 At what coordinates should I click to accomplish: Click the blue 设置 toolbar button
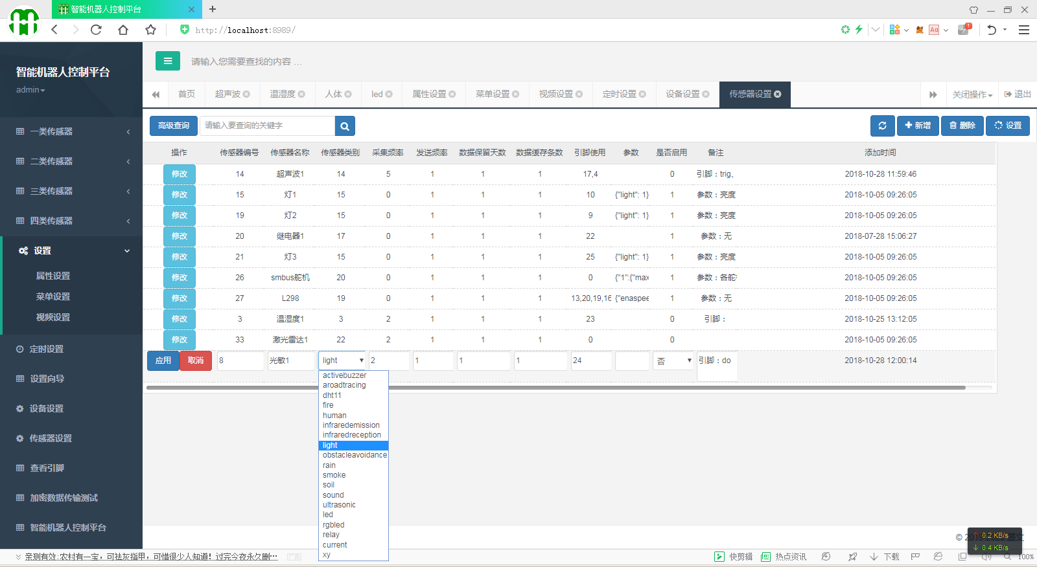pyautogui.click(x=1008, y=126)
